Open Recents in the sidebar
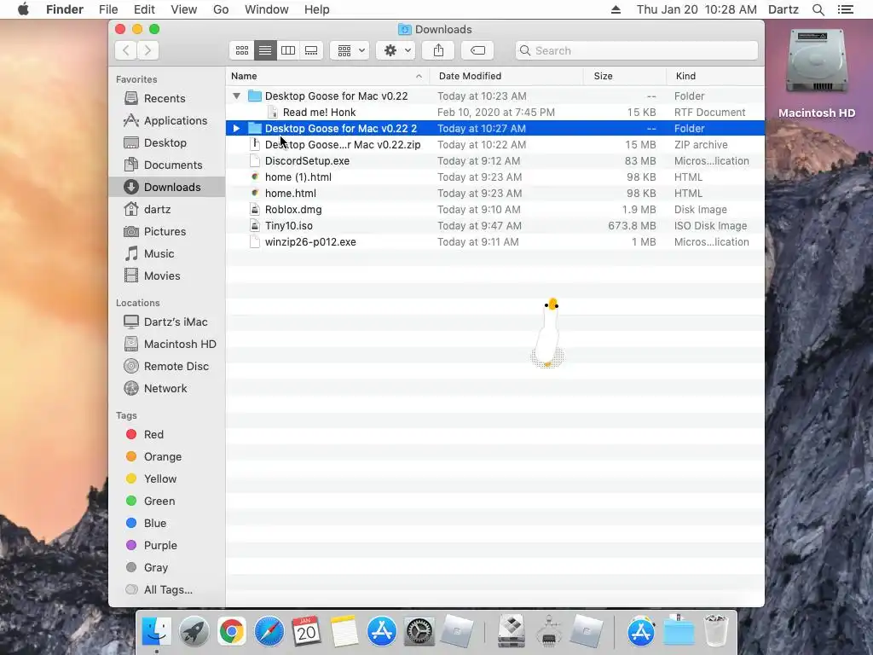Image resolution: width=873 pixels, height=655 pixels. (x=165, y=98)
